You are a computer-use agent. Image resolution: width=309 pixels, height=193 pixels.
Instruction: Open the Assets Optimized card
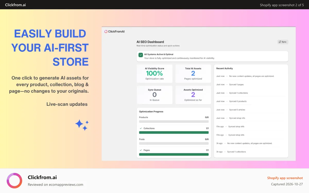pos(193,95)
